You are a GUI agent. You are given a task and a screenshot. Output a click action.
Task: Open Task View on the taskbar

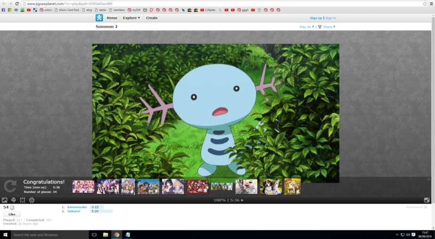point(94,235)
